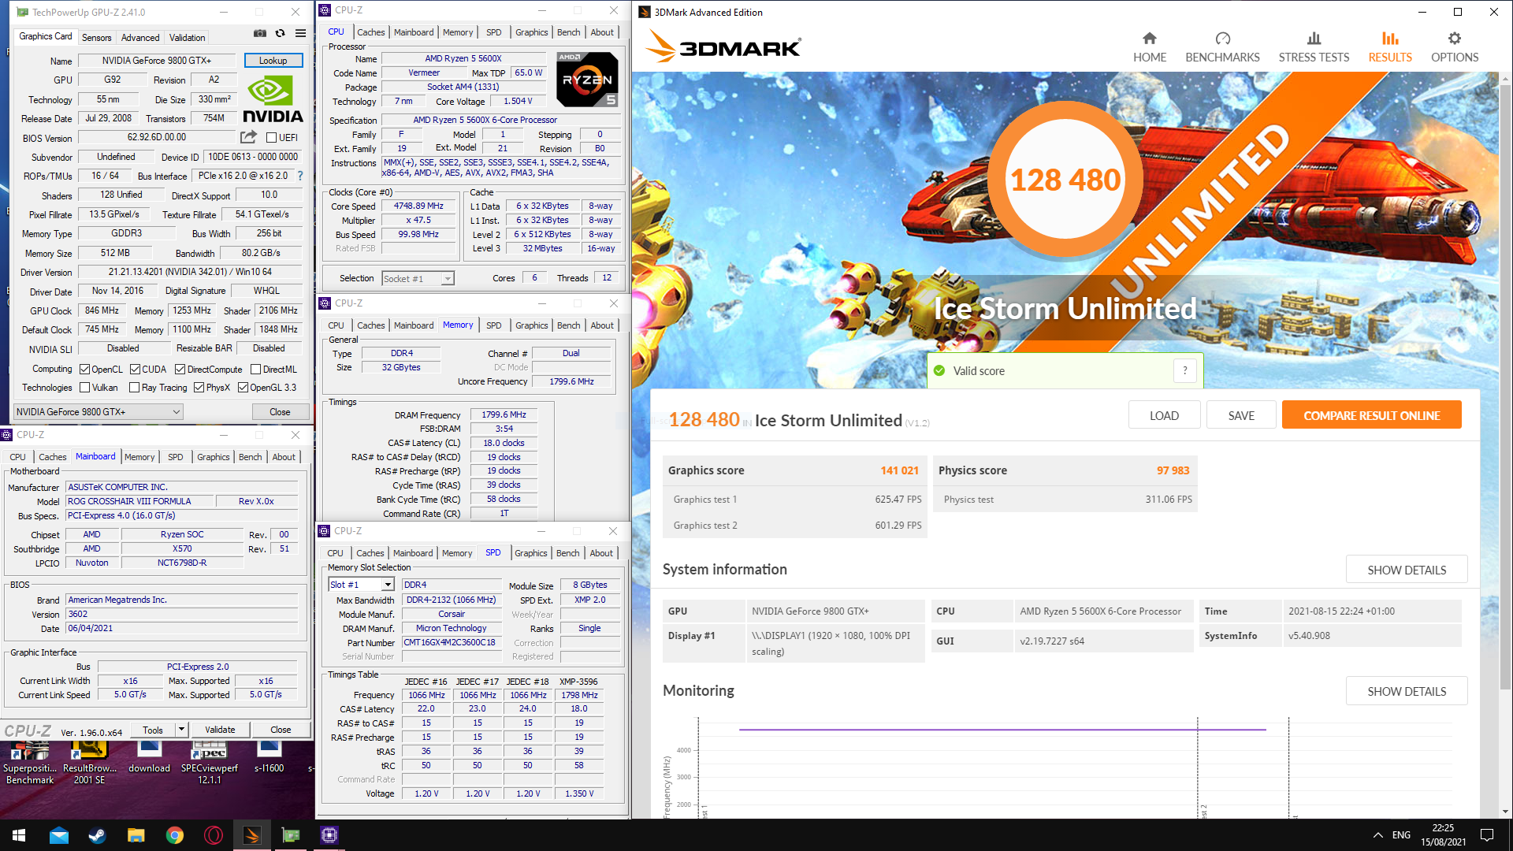
Task: Open Socket #1 selection dropdown in CPU-Z
Action: pos(418,278)
